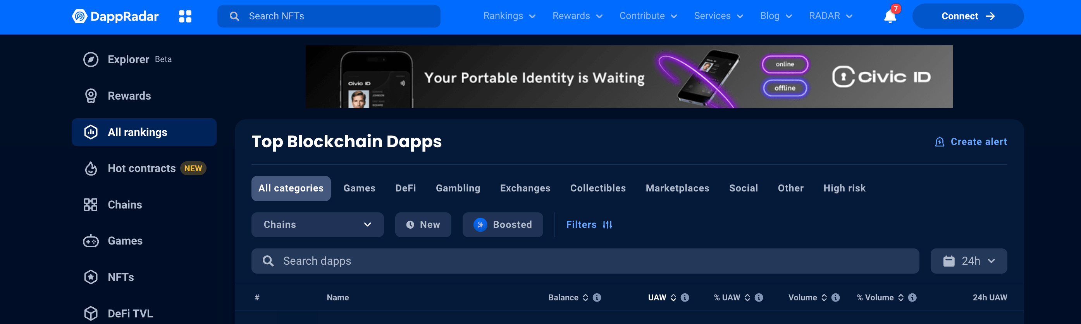Toggle the Boosted dapps filter
The height and width of the screenshot is (324, 1081).
click(502, 225)
